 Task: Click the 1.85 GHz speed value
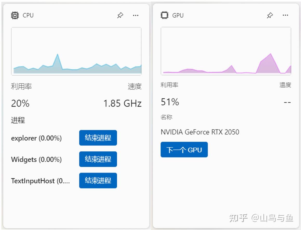123,103
